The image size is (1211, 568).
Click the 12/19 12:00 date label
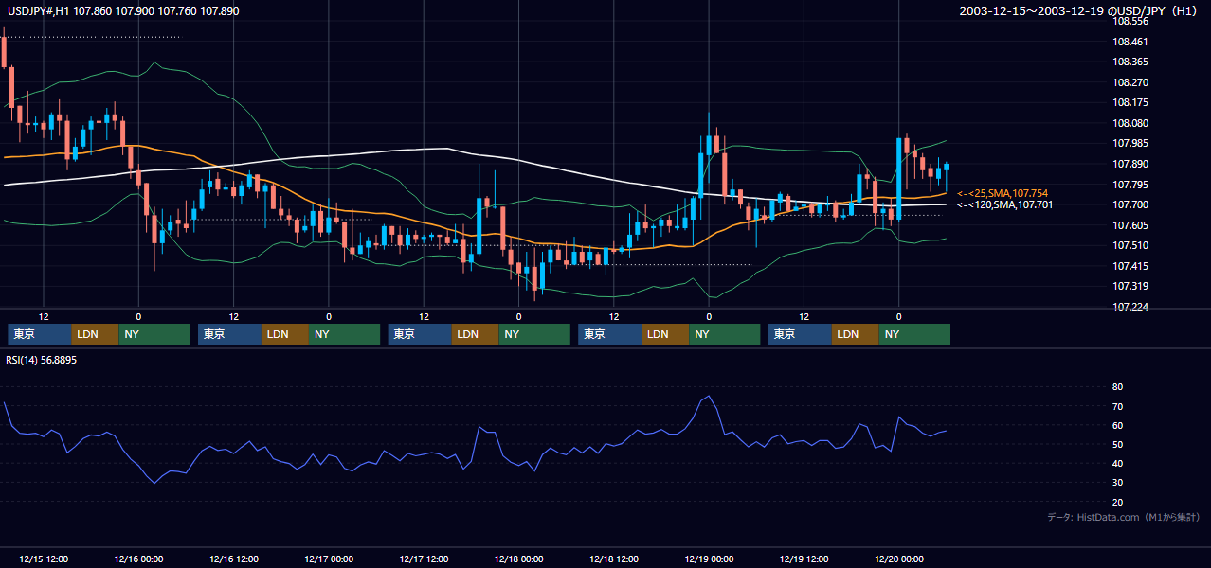pyautogui.click(x=804, y=559)
